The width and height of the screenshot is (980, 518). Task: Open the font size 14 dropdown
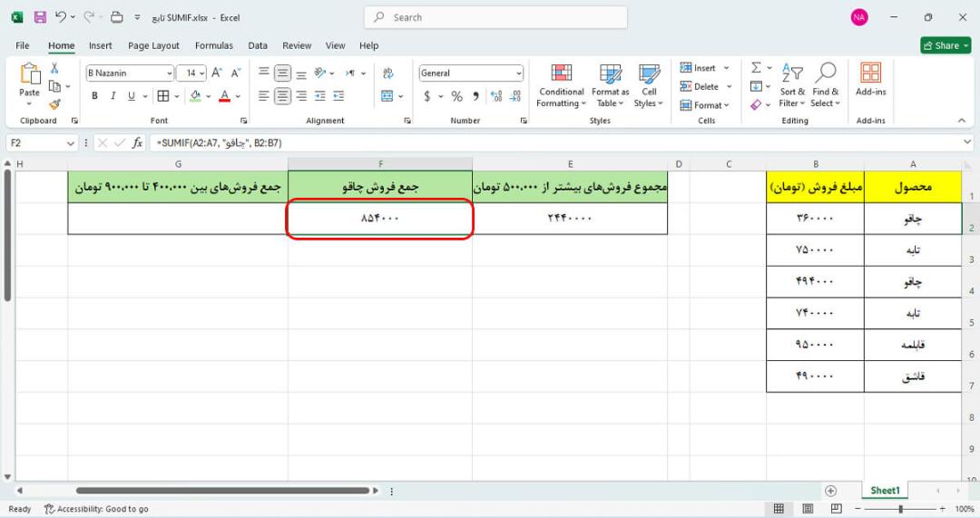click(x=201, y=73)
